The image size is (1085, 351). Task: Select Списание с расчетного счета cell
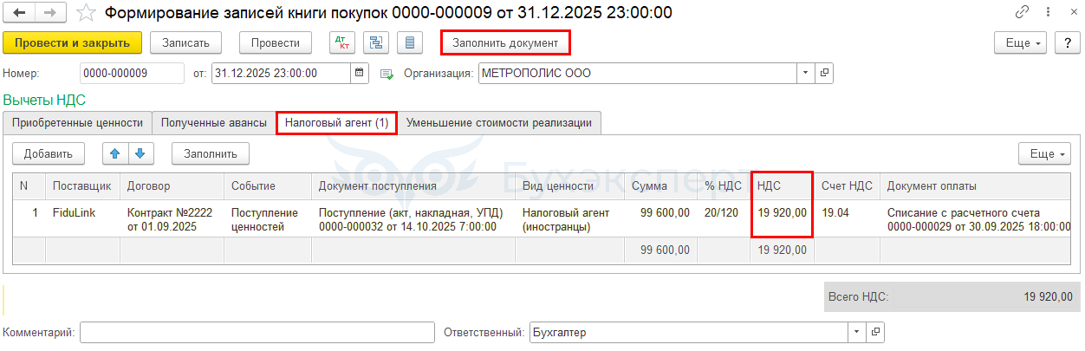[977, 218]
